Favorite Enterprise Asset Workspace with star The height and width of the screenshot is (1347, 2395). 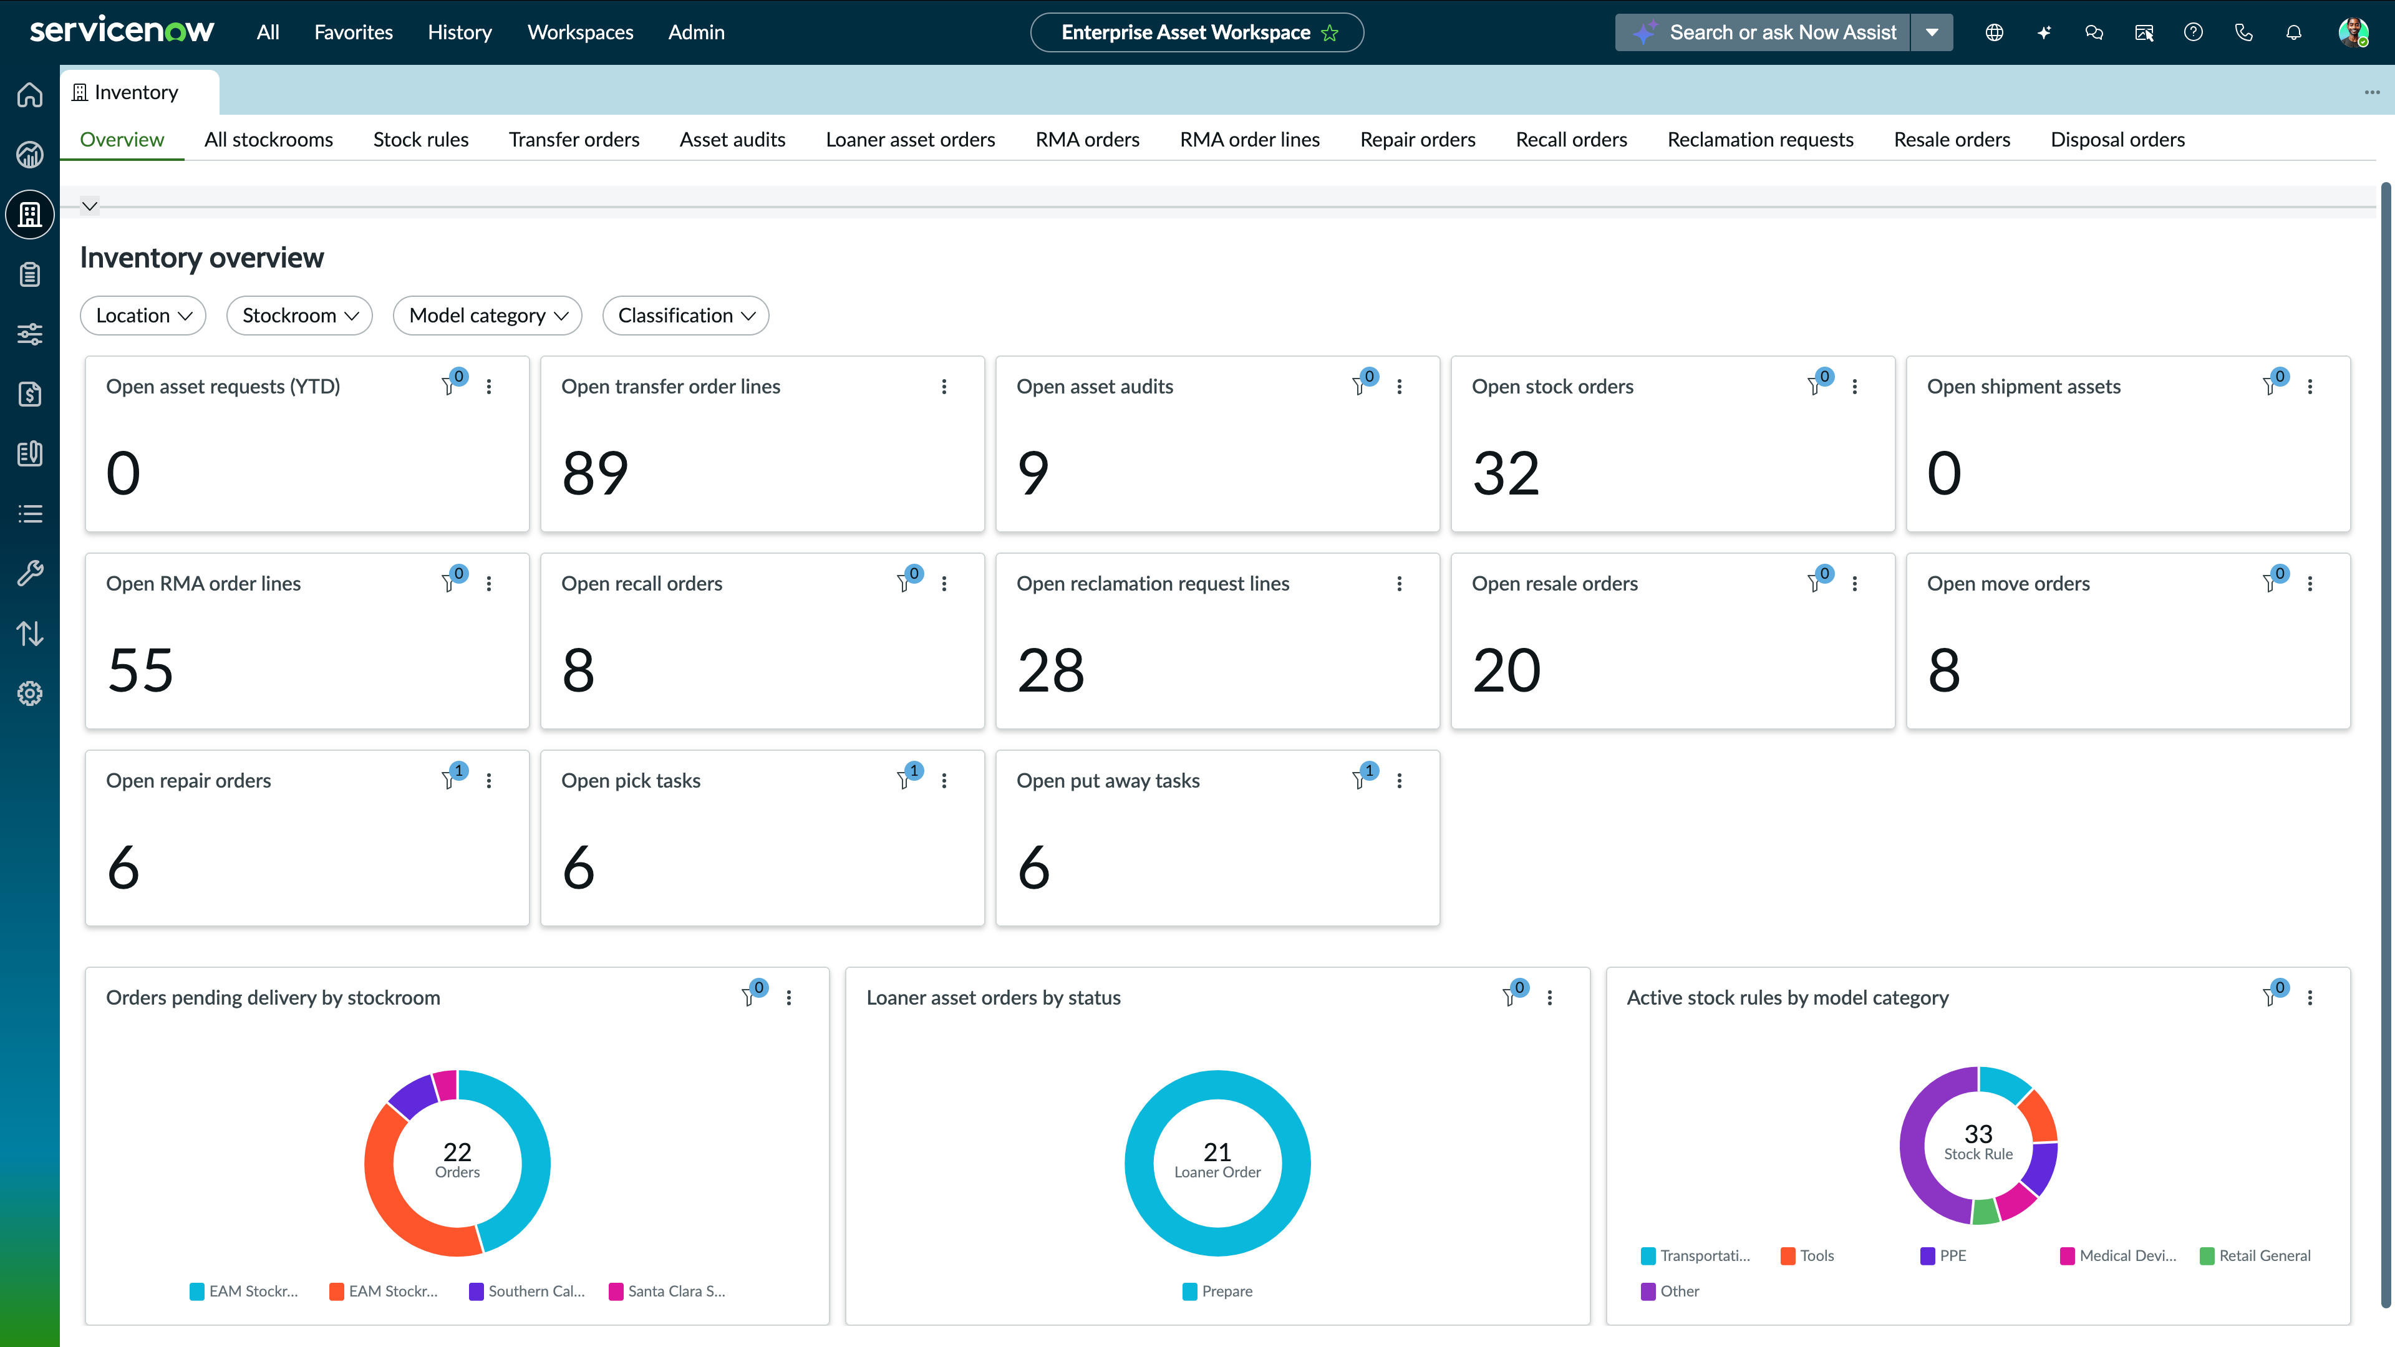(x=1330, y=32)
